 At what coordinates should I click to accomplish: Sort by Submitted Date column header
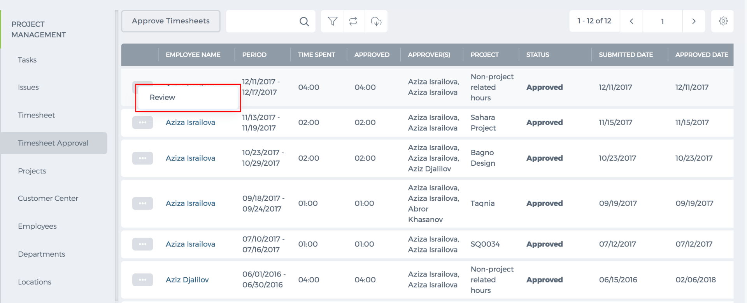pos(626,55)
